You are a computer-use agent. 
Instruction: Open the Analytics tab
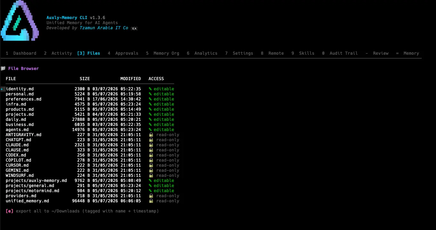click(x=202, y=53)
